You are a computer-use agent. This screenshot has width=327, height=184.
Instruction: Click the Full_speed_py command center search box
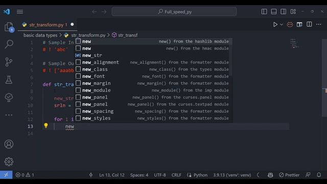click(174, 12)
